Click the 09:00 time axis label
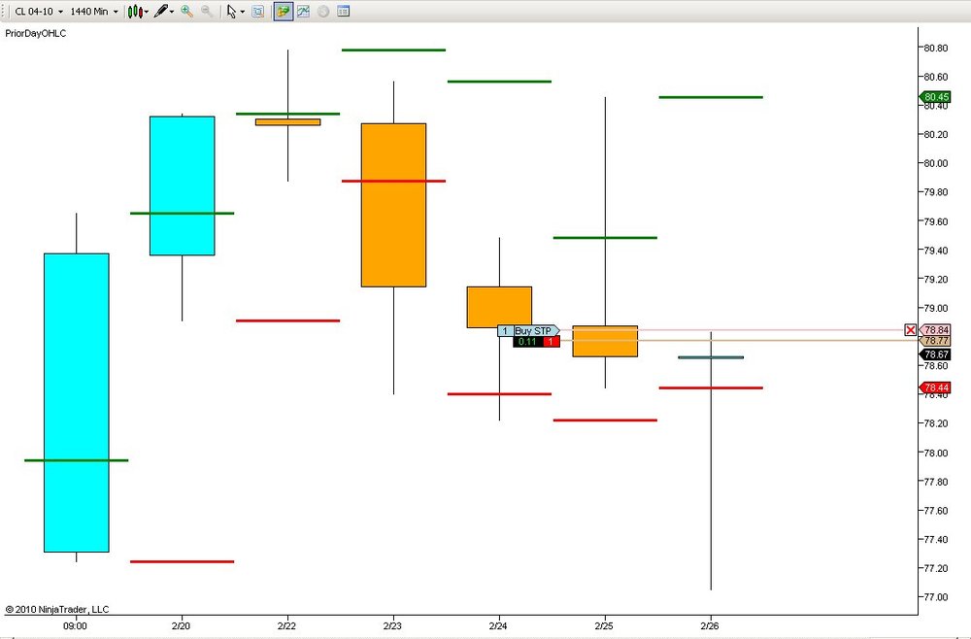This screenshot has height=639, width=971. point(75,625)
